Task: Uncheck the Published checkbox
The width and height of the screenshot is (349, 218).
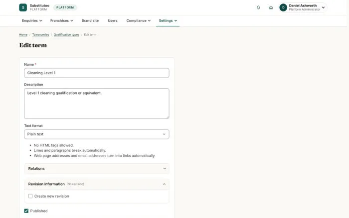Action: point(26,211)
